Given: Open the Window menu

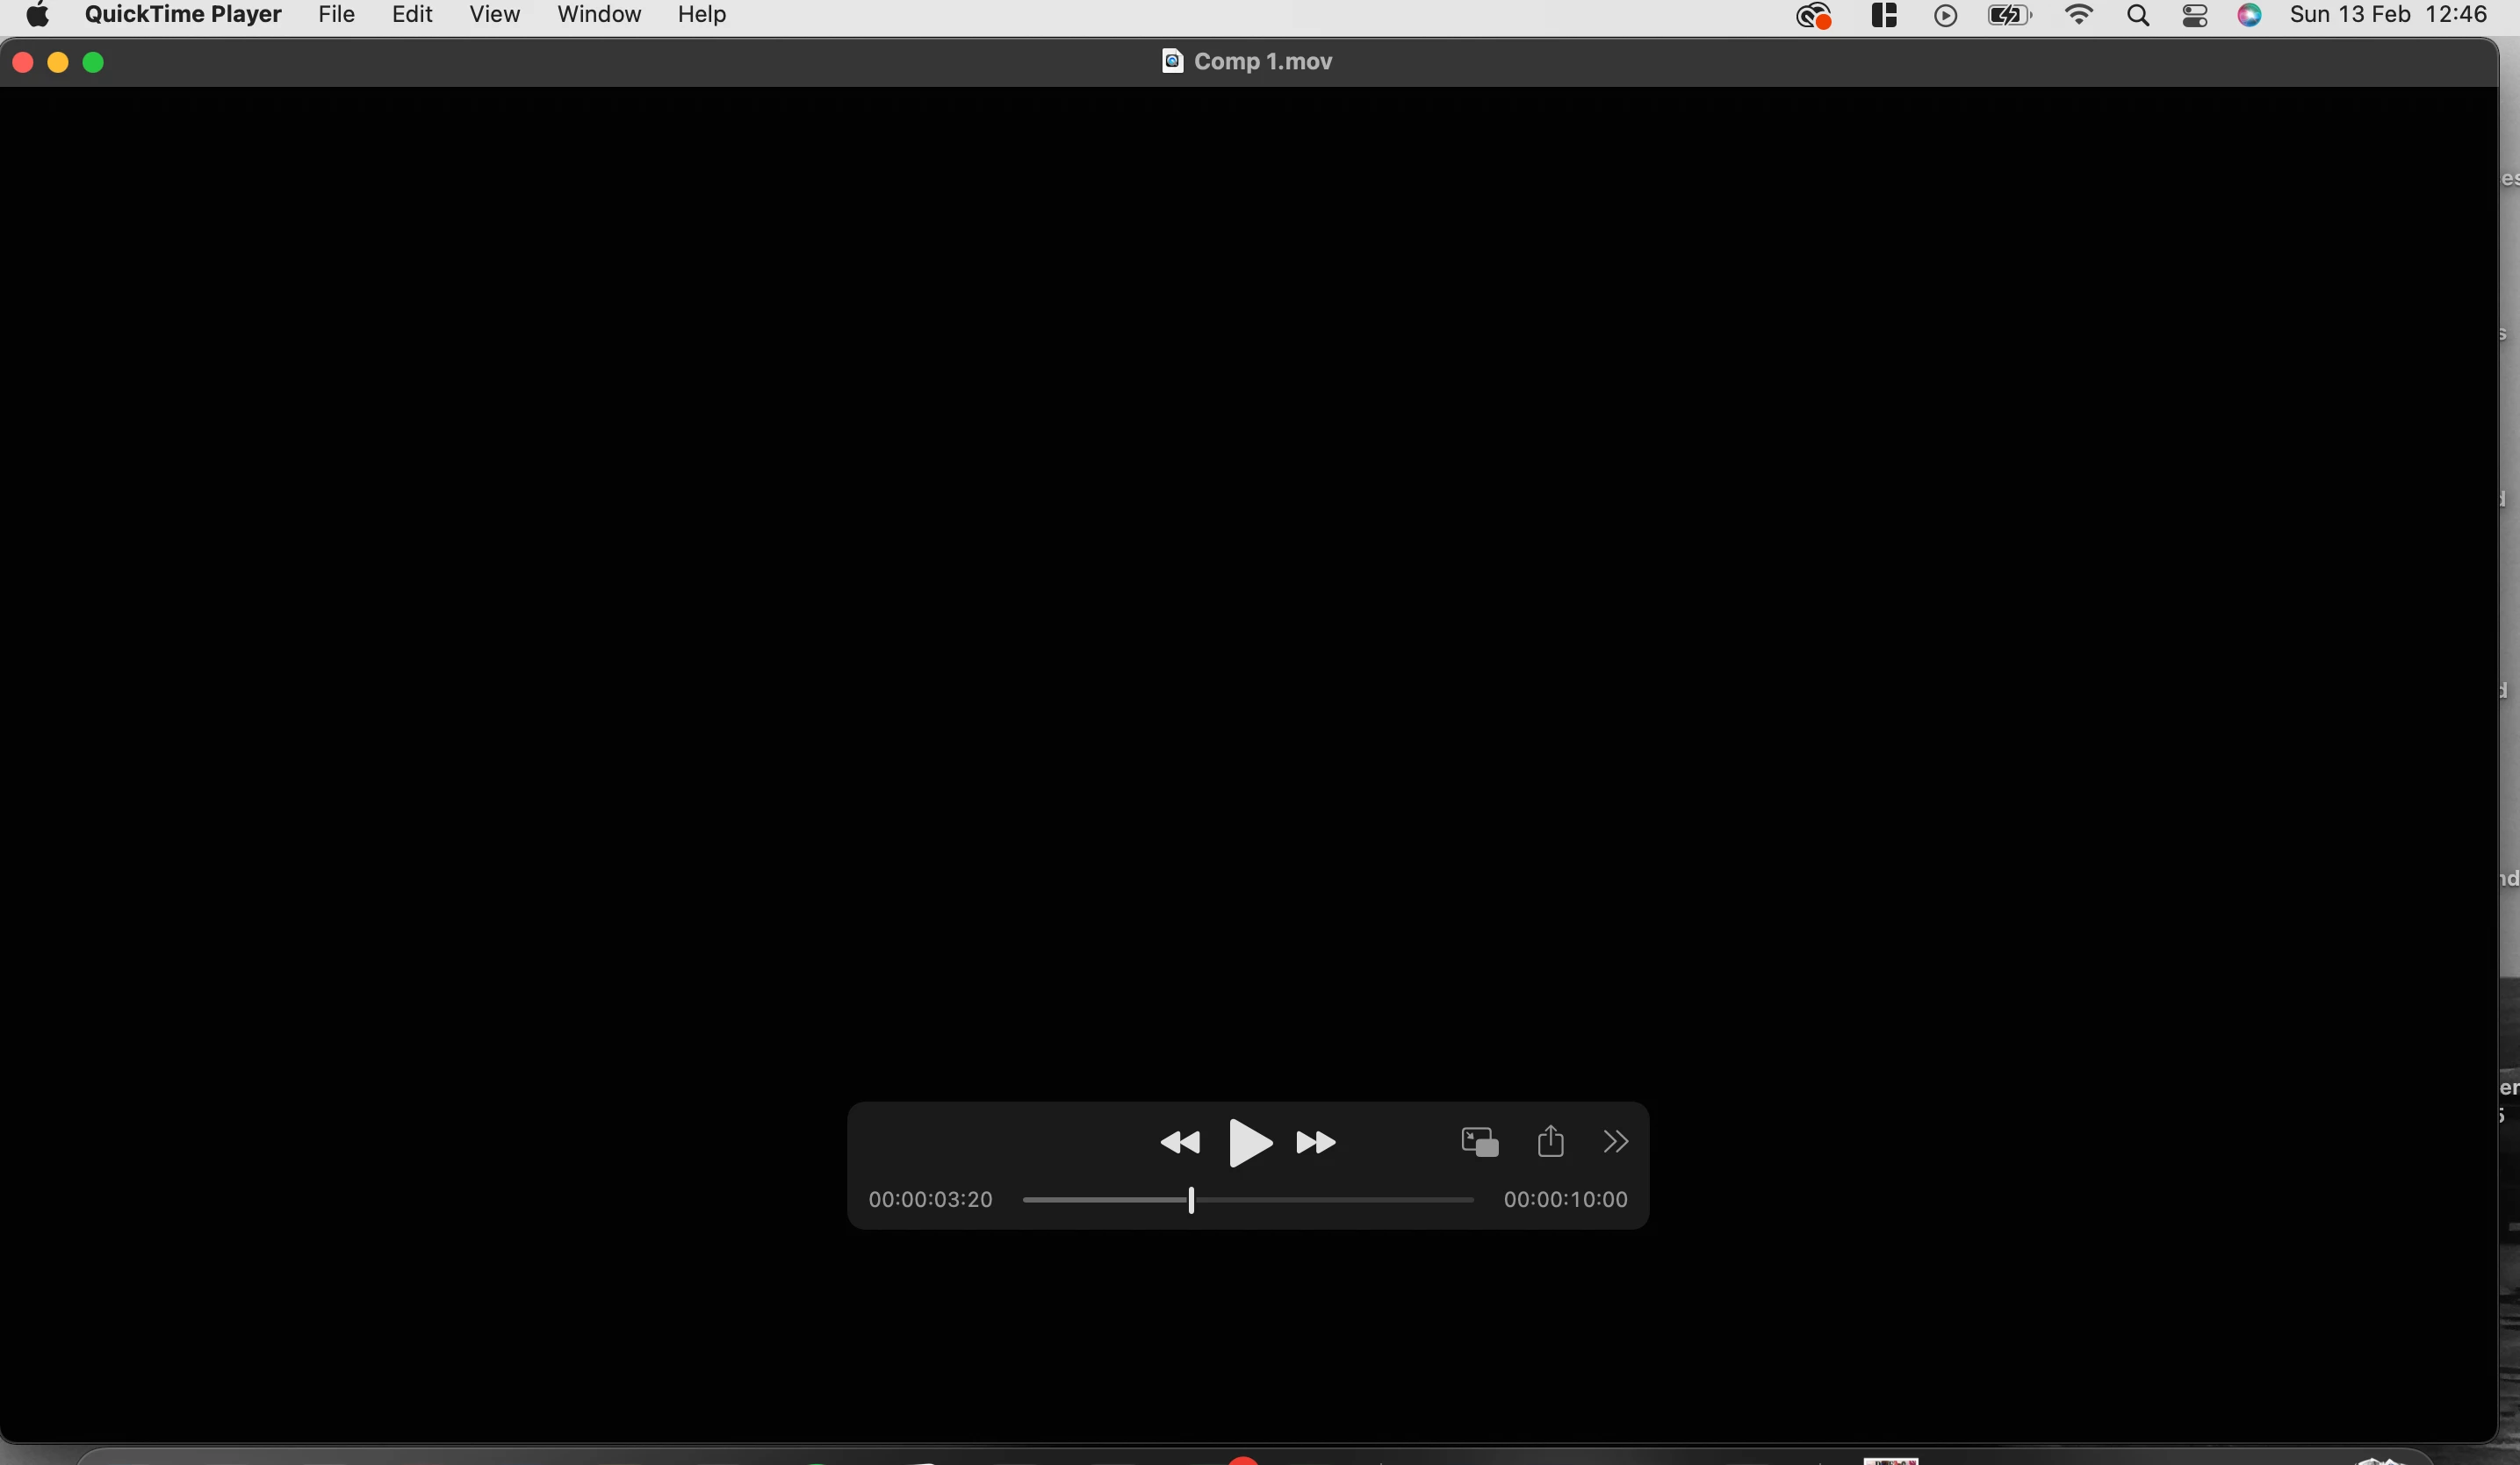Looking at the screenshot, I should pyautogui.click(x=598, y=15).
